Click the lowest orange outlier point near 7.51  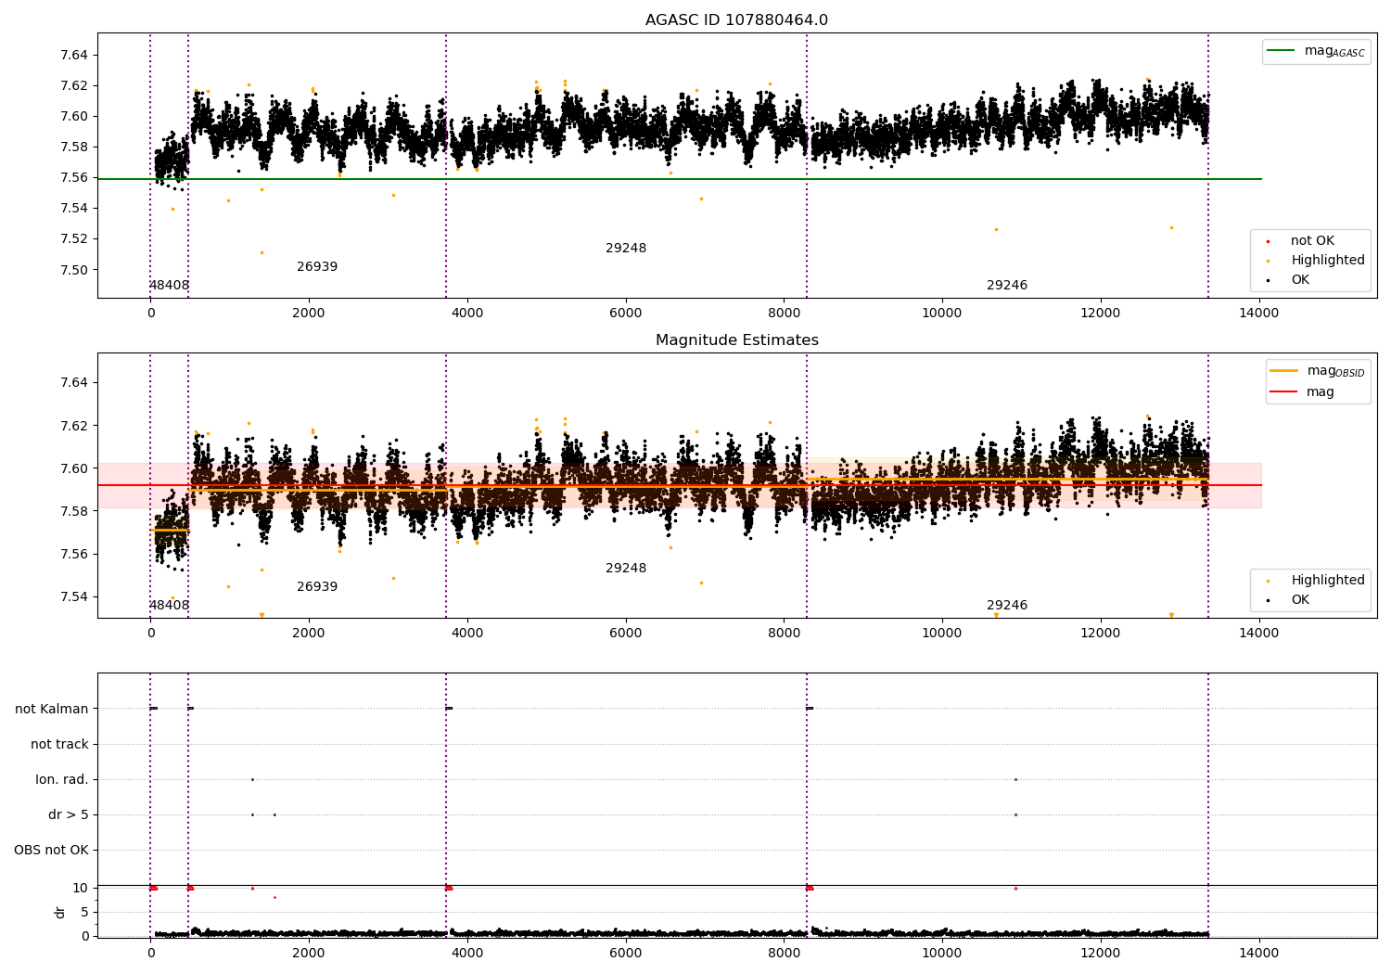[x=262, y=252]
